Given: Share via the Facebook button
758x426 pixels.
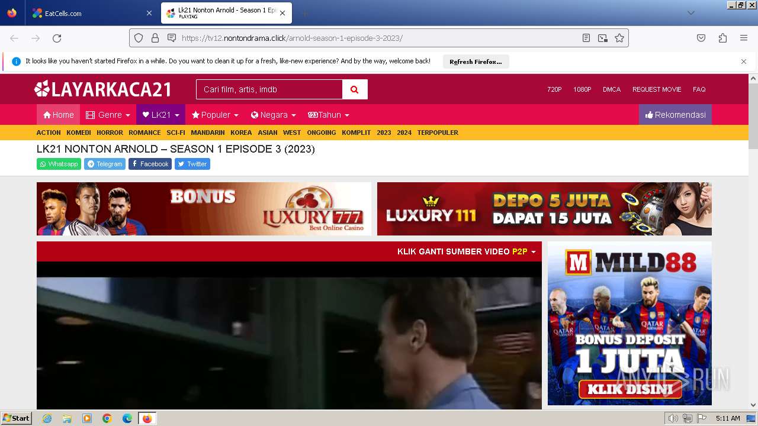Looking at the screenshot, I should click(x=150, y=164).
